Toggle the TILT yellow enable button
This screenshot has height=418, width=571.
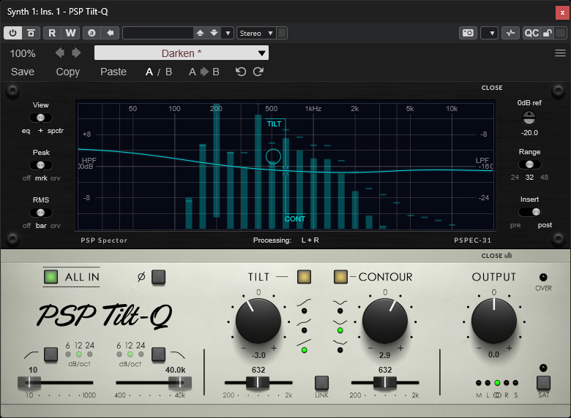pos(304,277)
